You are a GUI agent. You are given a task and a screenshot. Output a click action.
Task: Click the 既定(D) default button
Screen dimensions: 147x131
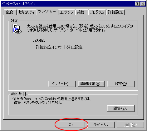(121, 84)
